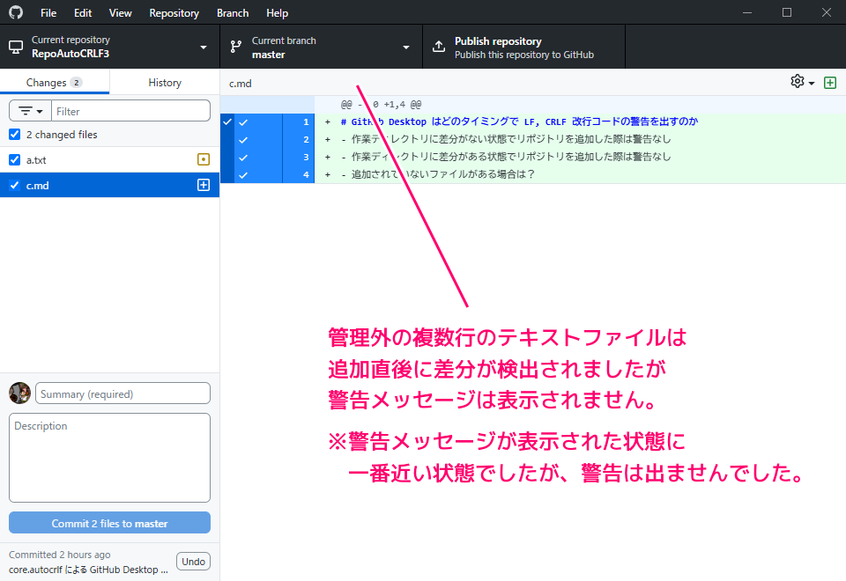Click the new file plus icon in diff header
This screenshot has height=581, width=846.
(829, 83)
